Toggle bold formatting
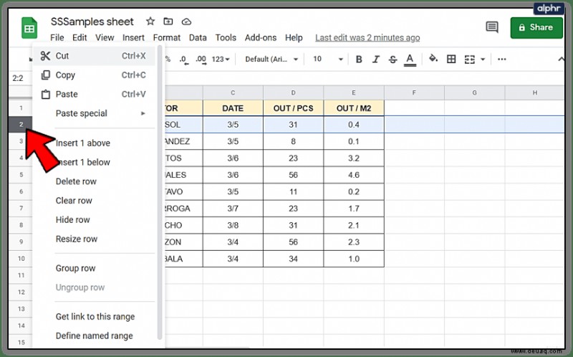This screenshot has height=357, width=573. coord(359,59)
